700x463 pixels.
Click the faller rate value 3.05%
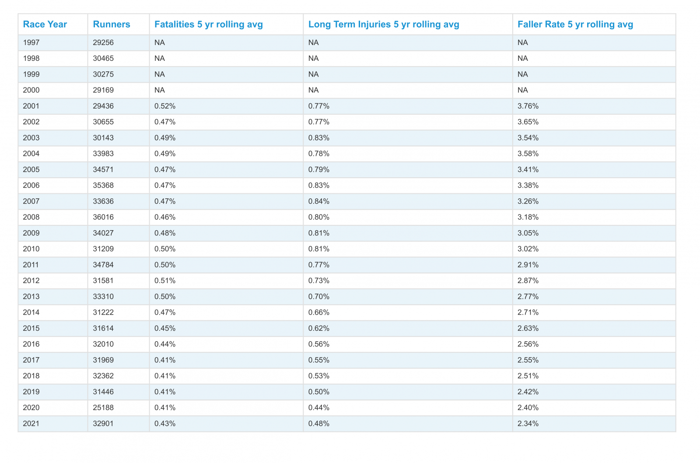tap(528, 233)
